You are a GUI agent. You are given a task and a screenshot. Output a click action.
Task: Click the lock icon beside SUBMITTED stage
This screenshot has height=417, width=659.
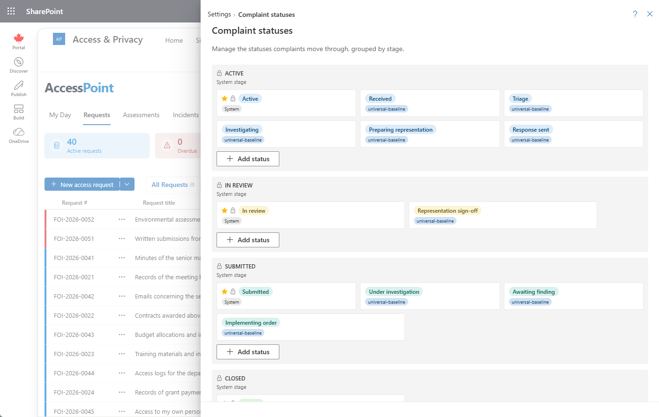(219, 266)
